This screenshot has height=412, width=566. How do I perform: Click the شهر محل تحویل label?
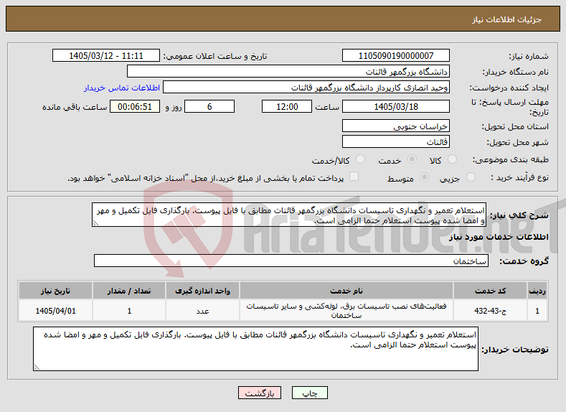pyautogui.click(x=518, y=142)
